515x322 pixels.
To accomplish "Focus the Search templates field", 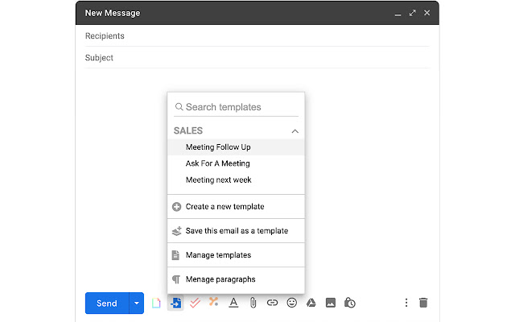I will [236, 107].
